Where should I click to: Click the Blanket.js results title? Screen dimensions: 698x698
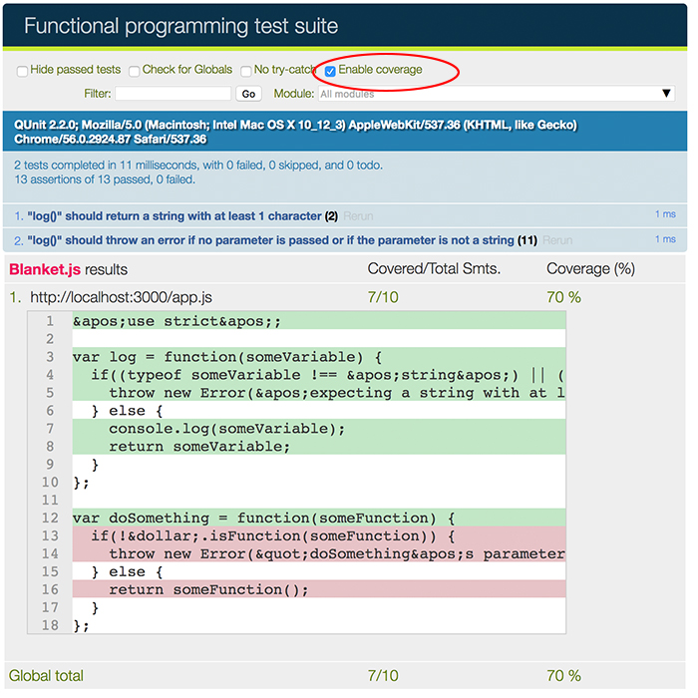coord(68,269)
